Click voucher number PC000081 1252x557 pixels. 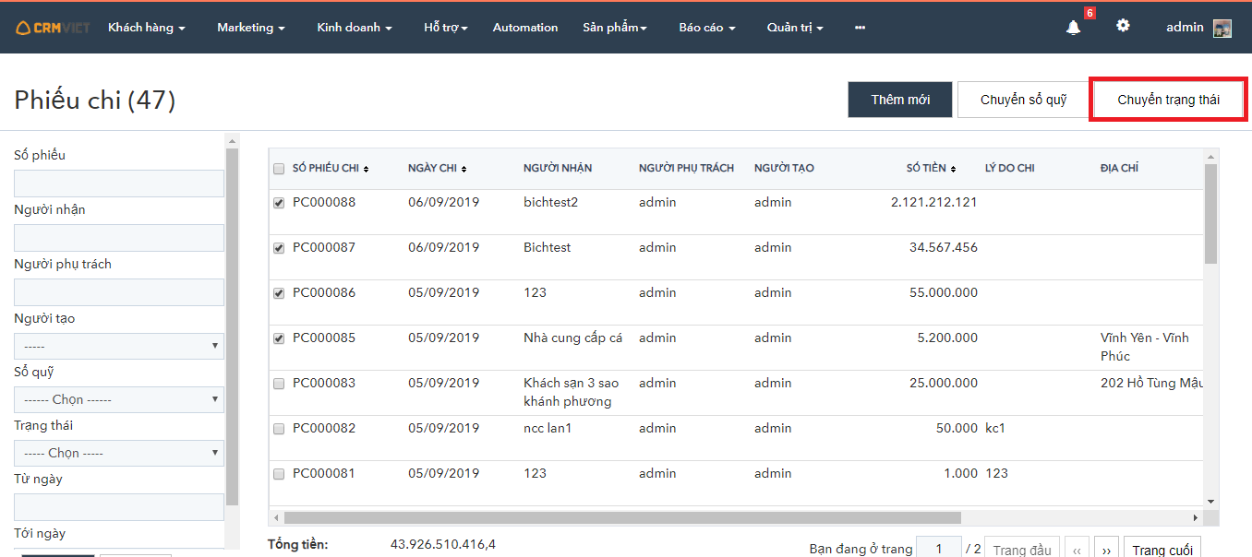pyautogui.click(x=324, y=474)
